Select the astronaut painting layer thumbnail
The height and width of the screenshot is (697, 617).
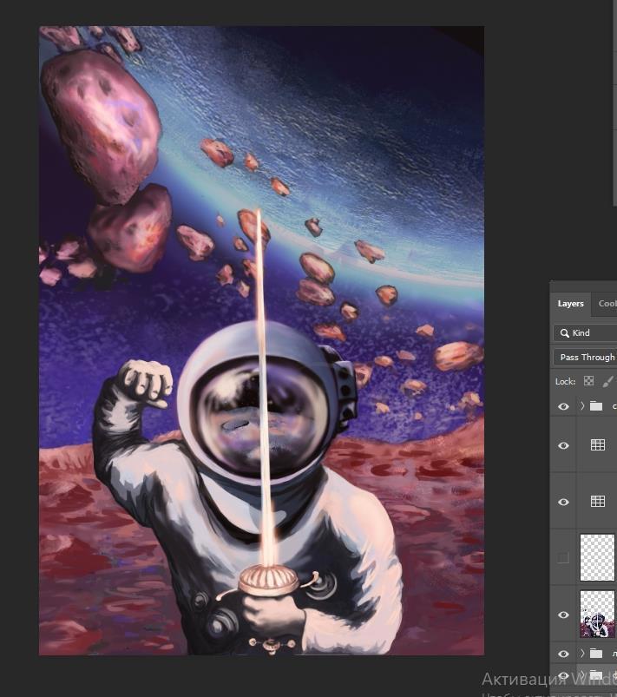click(597, 615)
